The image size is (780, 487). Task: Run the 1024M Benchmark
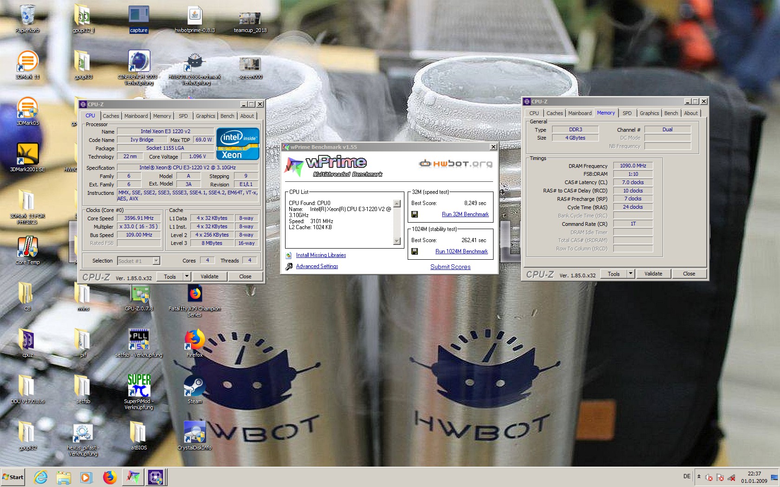tap(461, 251)
